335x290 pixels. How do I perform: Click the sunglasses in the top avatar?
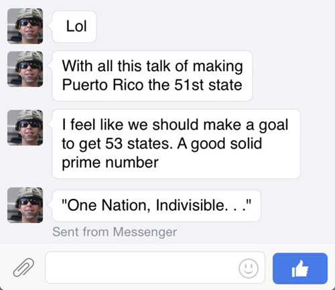(29, 22)
